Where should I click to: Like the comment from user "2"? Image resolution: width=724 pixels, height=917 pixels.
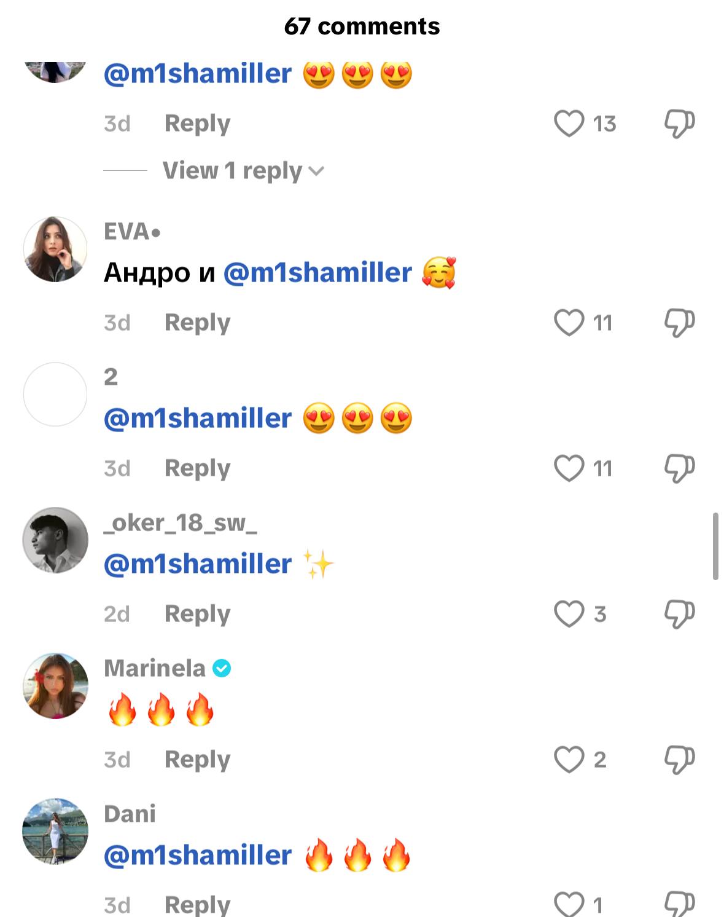(569, 468)
